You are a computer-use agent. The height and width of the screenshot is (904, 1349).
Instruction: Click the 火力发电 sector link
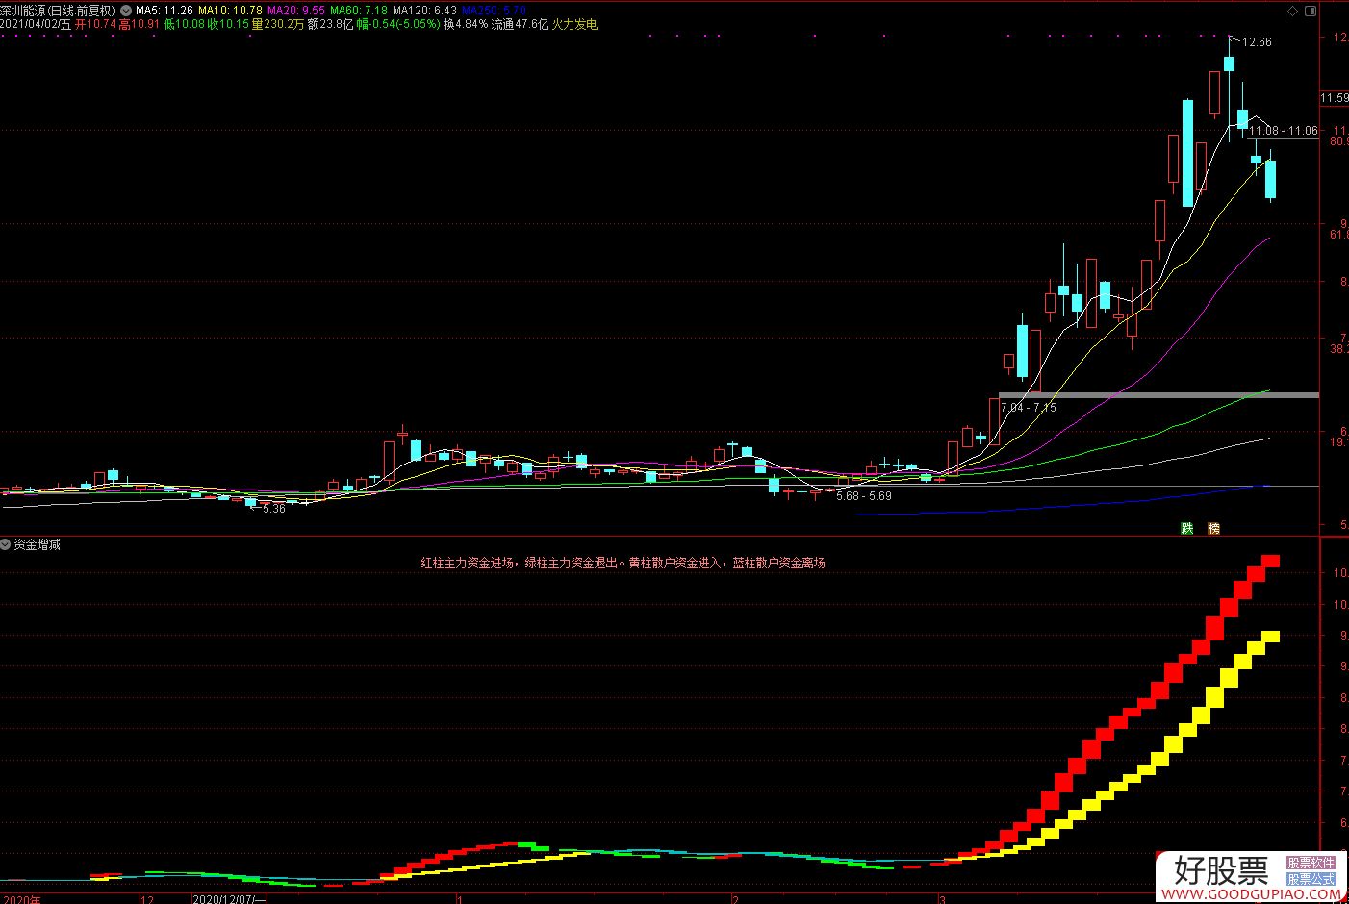click(x=573, y=24)
